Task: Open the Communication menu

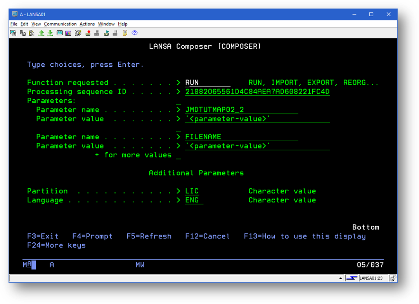Action: pos(60,24)
